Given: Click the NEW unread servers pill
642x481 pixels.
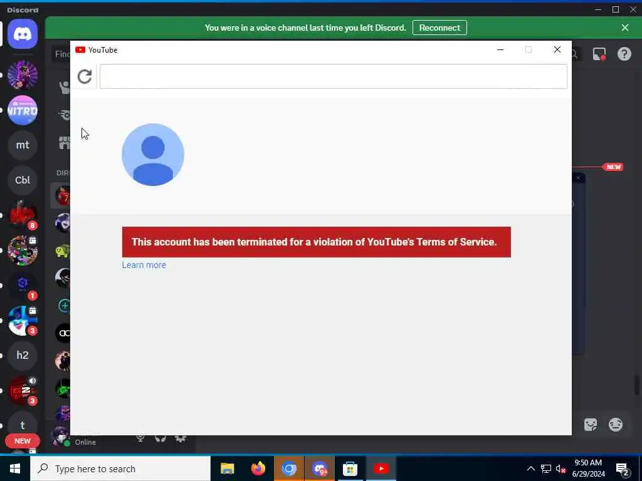Looking at the screenshot, I should 23,441.
